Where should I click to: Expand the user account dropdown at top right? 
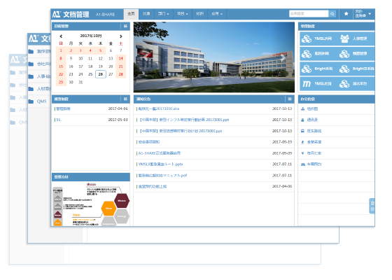[364, 14]
